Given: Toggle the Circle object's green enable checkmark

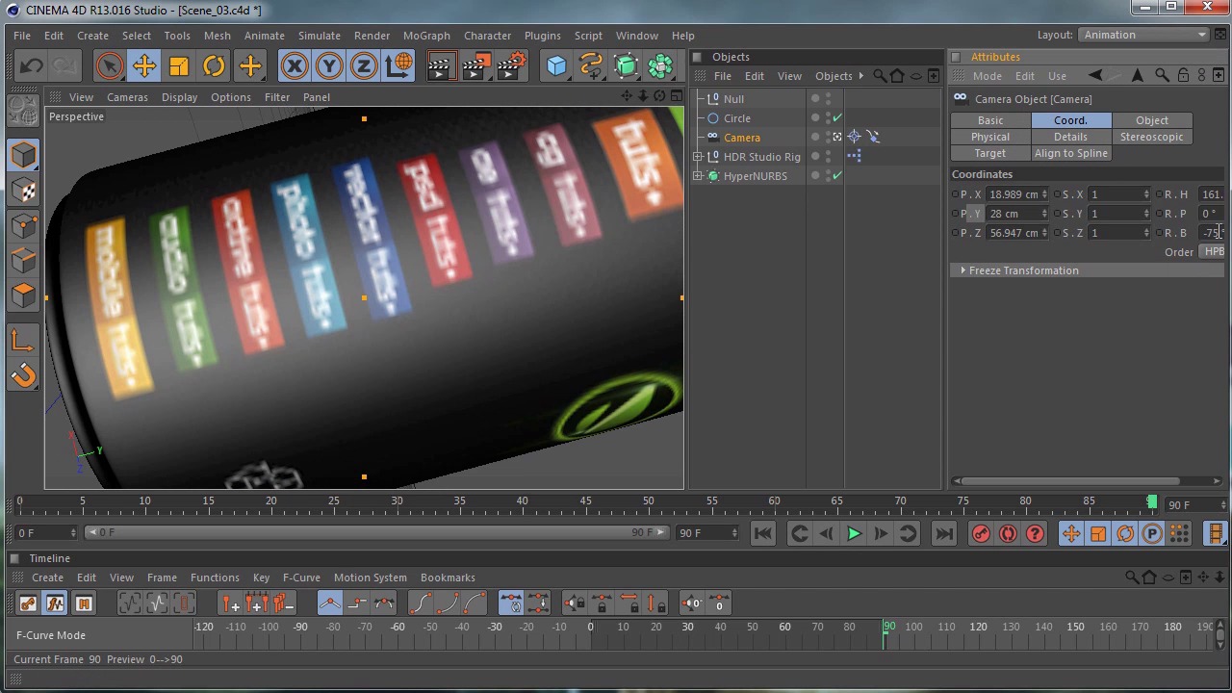Looking at the screenshot, I should point(837,118).
